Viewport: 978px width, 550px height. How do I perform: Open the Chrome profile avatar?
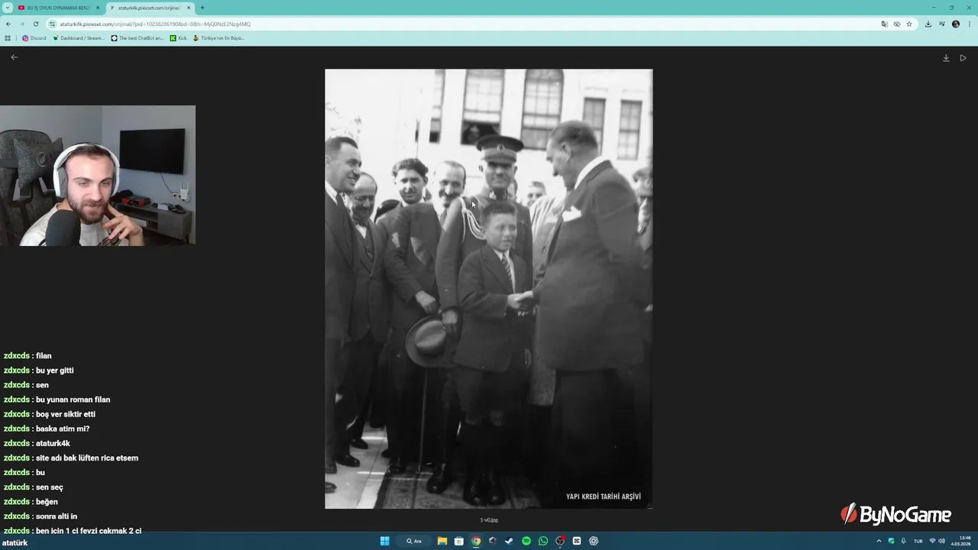[x=956, y=24]
